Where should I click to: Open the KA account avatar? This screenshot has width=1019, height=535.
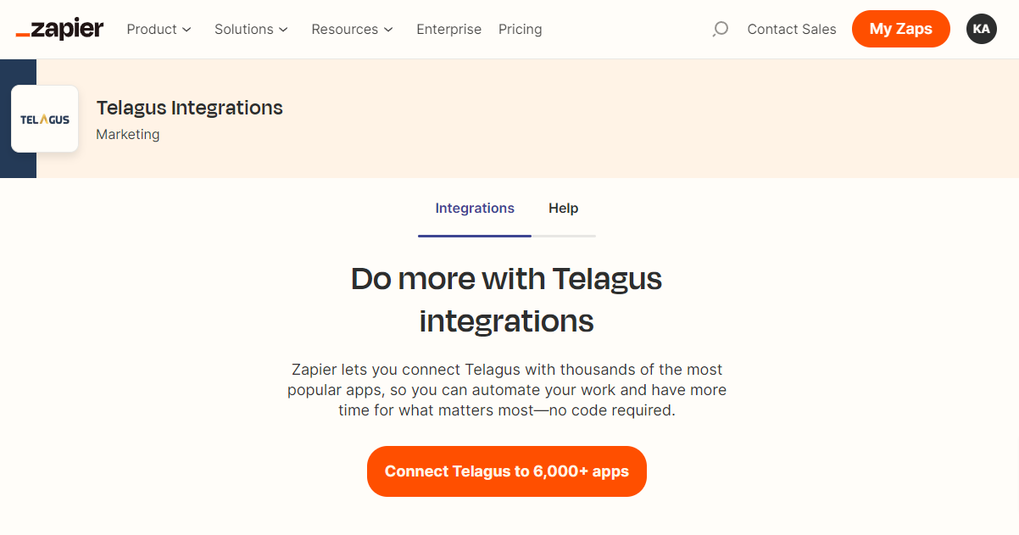981,29
